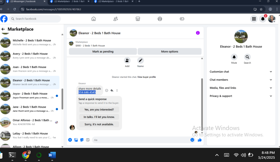
Task: Open the Friends icon in top navigation
Action: 116,19
